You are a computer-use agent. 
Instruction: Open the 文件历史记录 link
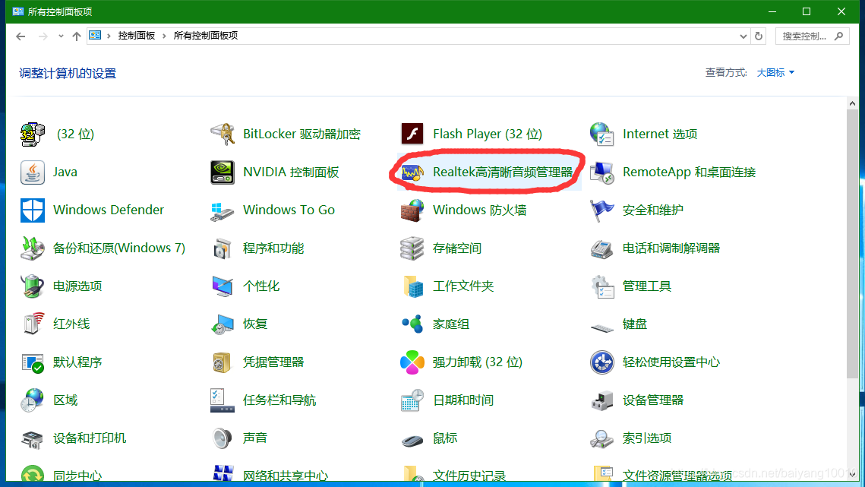pyautogui.click(x=469, y=476)
